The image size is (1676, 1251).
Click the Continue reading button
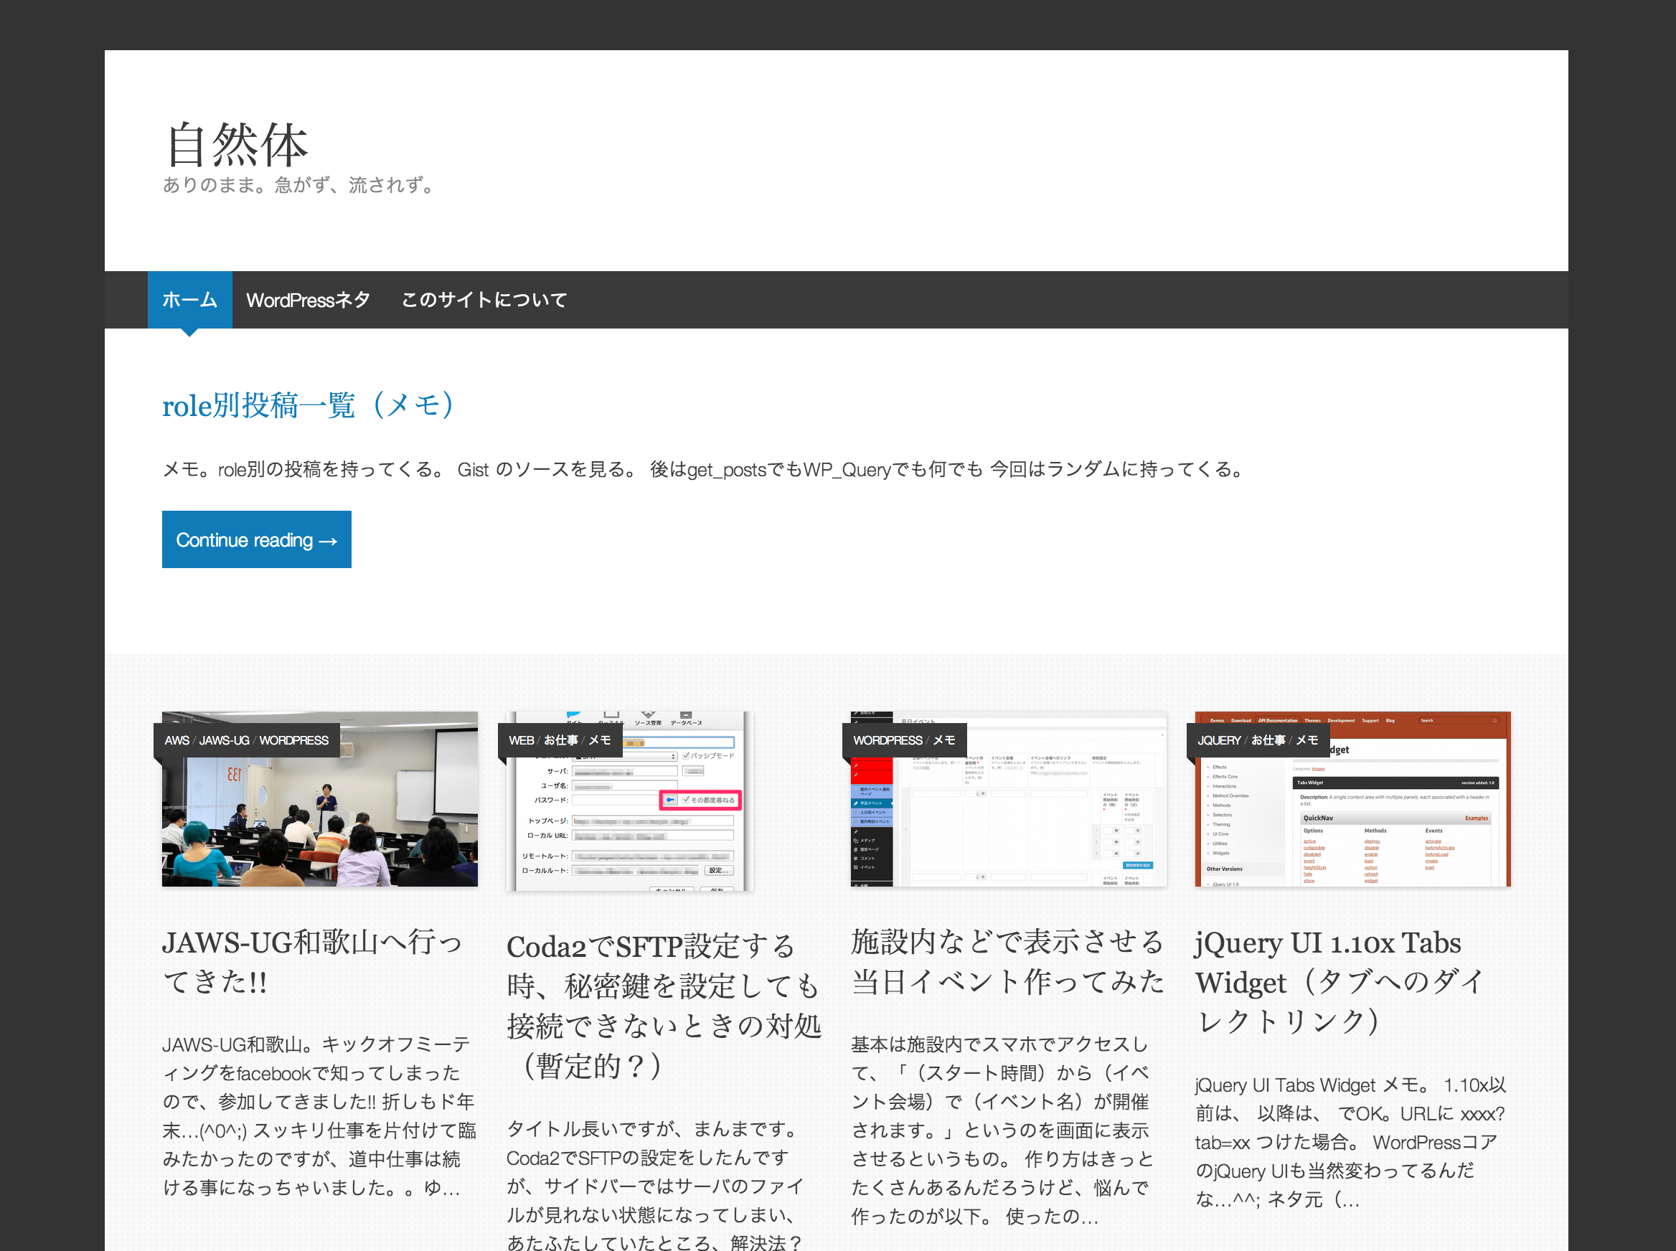[256, 539]
